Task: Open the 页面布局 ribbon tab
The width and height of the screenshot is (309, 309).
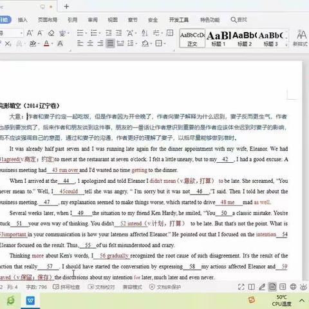Action: point(48,20)
